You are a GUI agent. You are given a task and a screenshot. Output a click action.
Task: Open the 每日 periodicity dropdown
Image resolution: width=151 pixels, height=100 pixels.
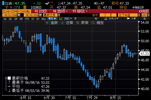[52, 19]
